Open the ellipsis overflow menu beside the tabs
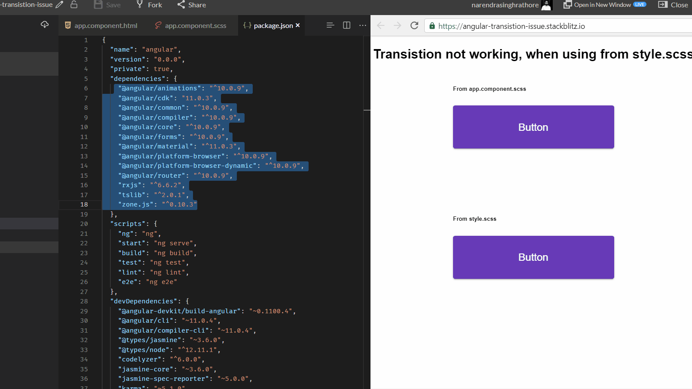 [x=363, y=25]
